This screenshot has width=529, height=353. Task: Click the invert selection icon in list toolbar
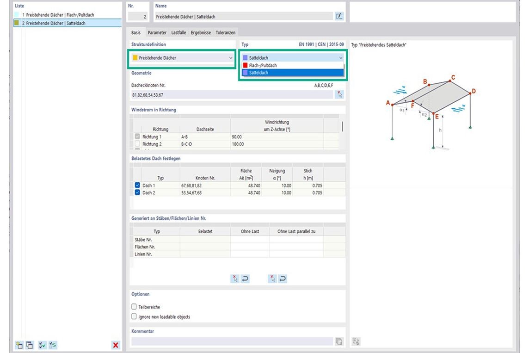coord(53,345)
